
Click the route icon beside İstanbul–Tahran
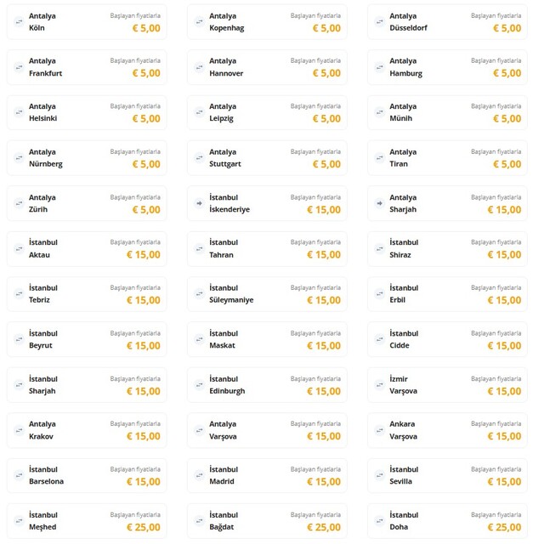199,248
